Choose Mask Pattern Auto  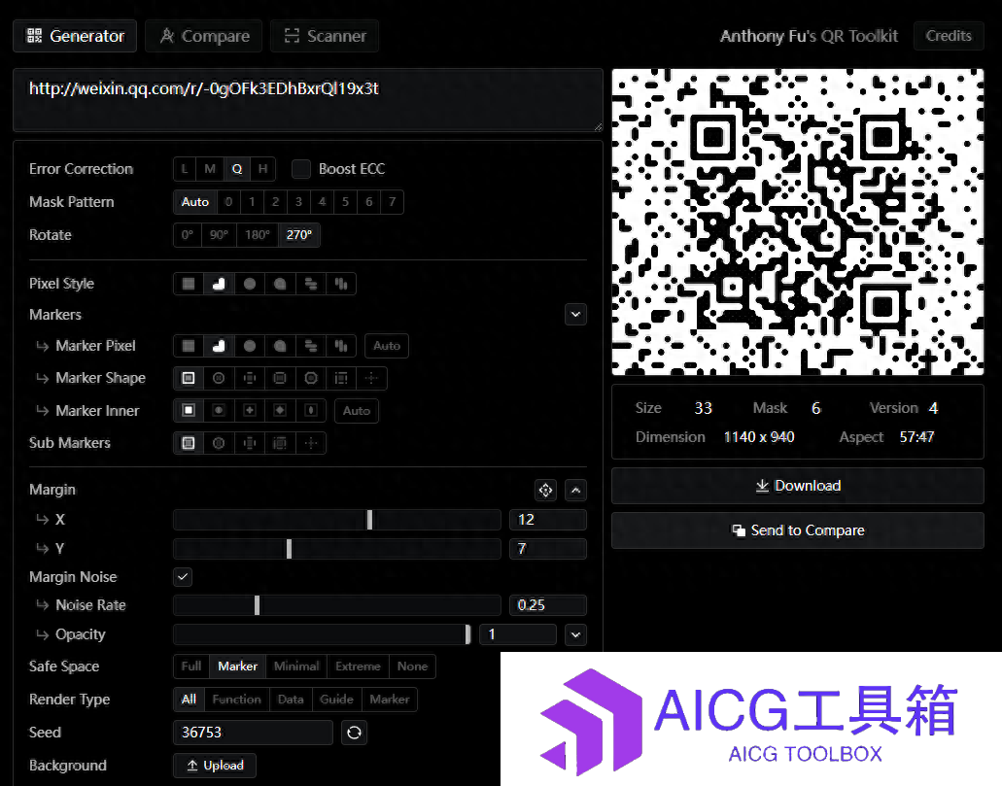pos(195,202)
